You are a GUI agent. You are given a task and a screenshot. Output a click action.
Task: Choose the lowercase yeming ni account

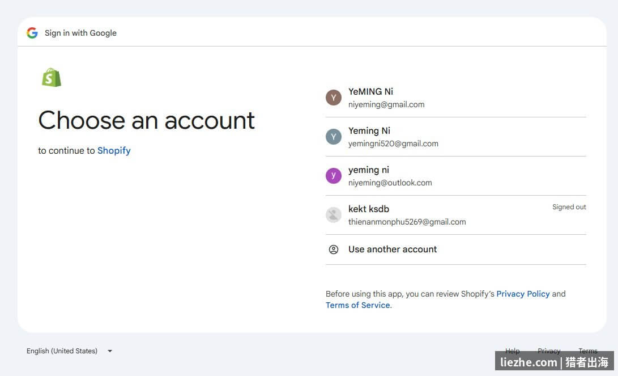coord(455,176)
